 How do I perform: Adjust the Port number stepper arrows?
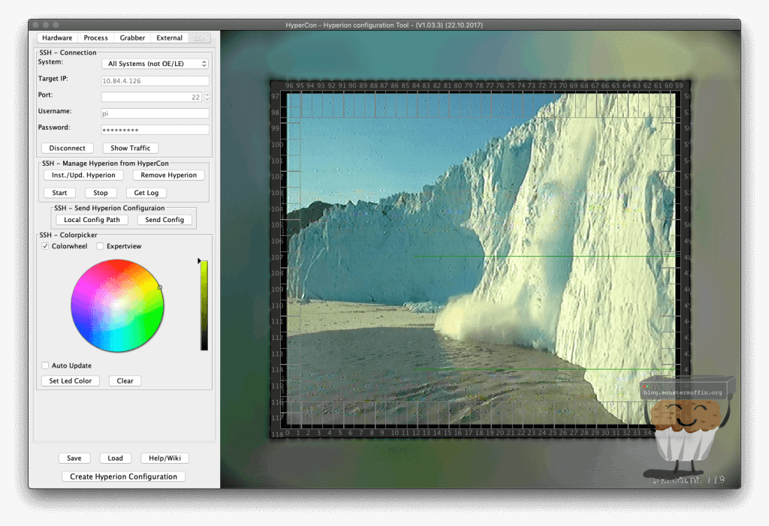(x=207, y=97)
